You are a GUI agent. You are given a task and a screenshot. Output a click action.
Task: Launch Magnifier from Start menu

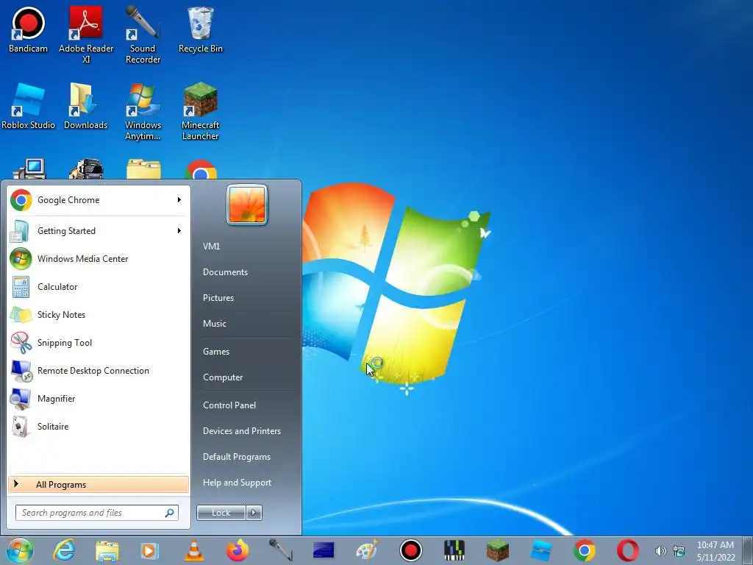(x=99, y=398)
